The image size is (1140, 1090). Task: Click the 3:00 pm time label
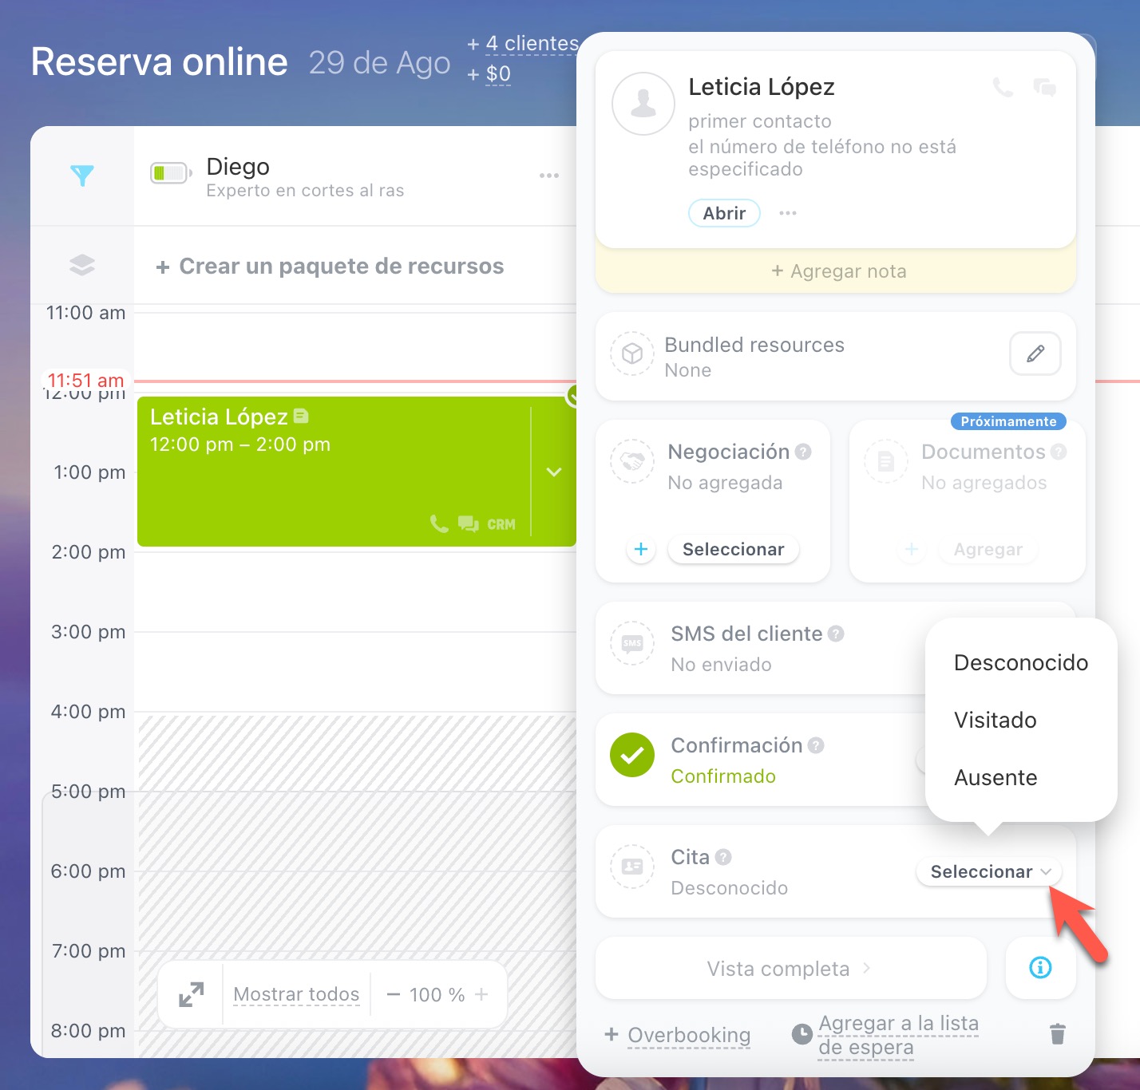coord(89,632)
